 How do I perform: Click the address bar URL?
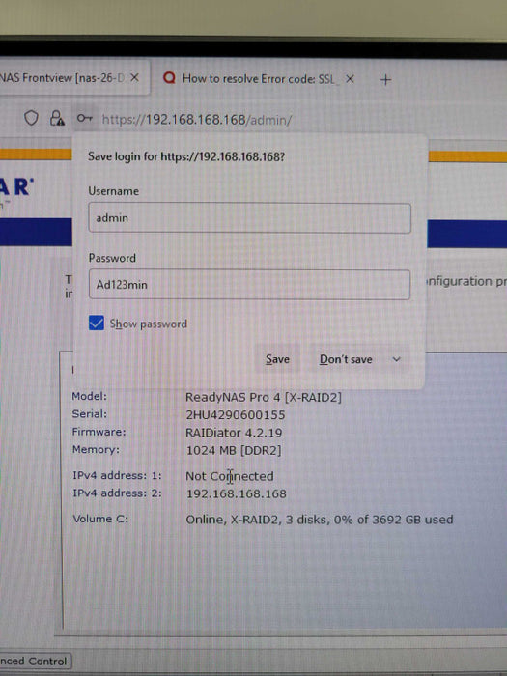[x=197, y=120]
